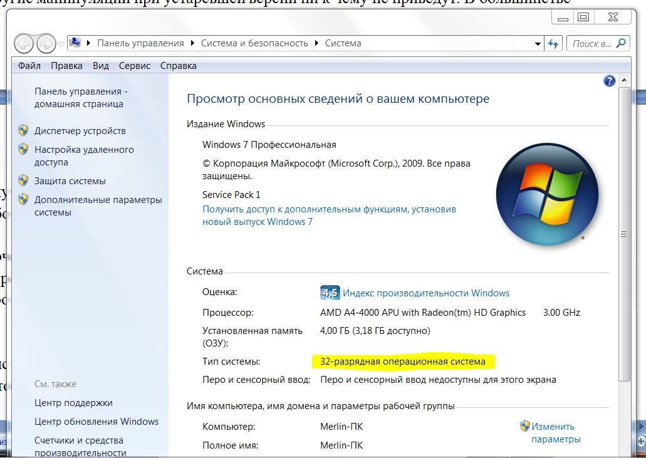Open Центр обновления Windows link
This screenshot has height=458, width=646.
point(96,422)
